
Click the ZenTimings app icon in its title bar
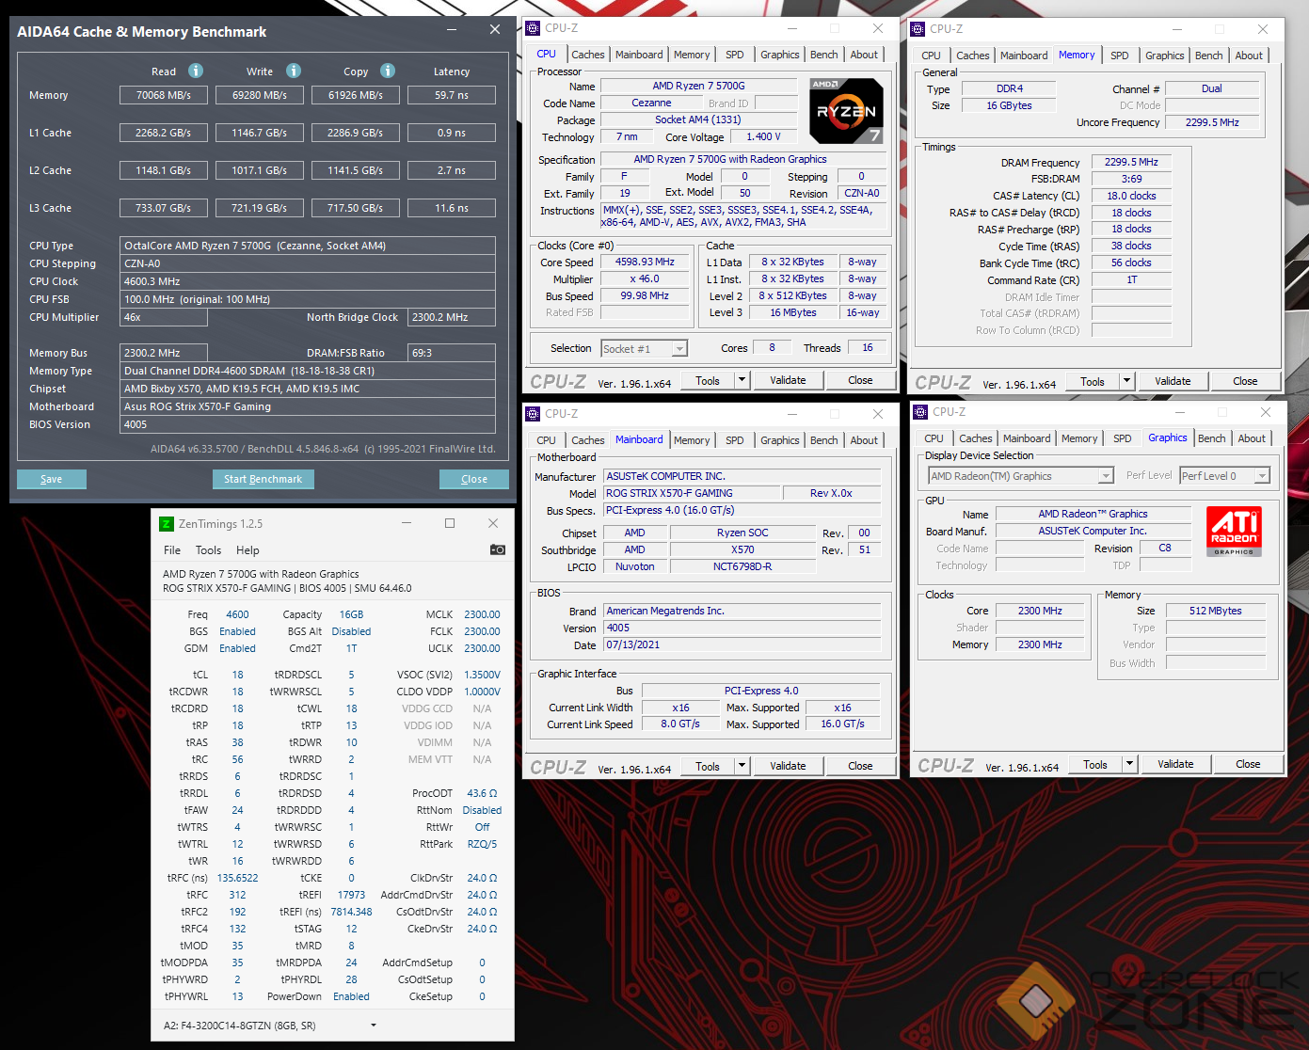[x=167, y=524]
